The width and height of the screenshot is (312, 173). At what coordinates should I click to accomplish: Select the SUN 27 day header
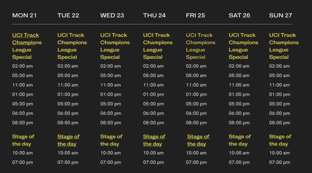(281, 15)
